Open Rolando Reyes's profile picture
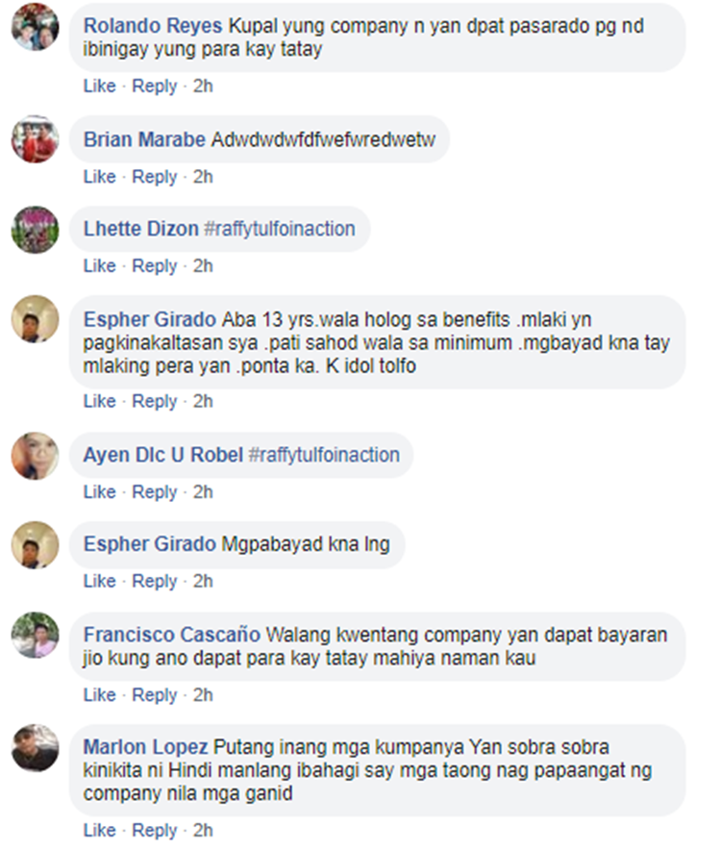Image resolution: width=721 pixels, height=850 pixels. [36, 27]
